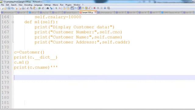
Task: Toggle Show All Characters paragraph icon
Action: coord(76,8)
